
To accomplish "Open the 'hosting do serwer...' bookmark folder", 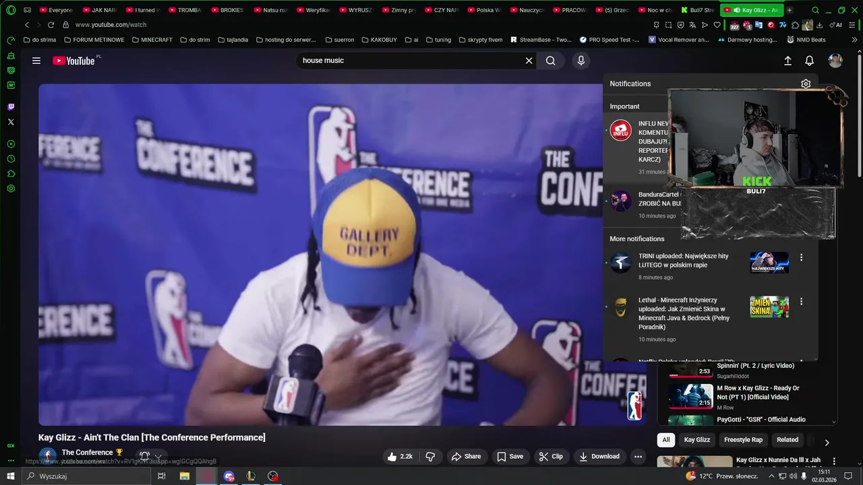I will pyautogui.click(x=286, y=40).
